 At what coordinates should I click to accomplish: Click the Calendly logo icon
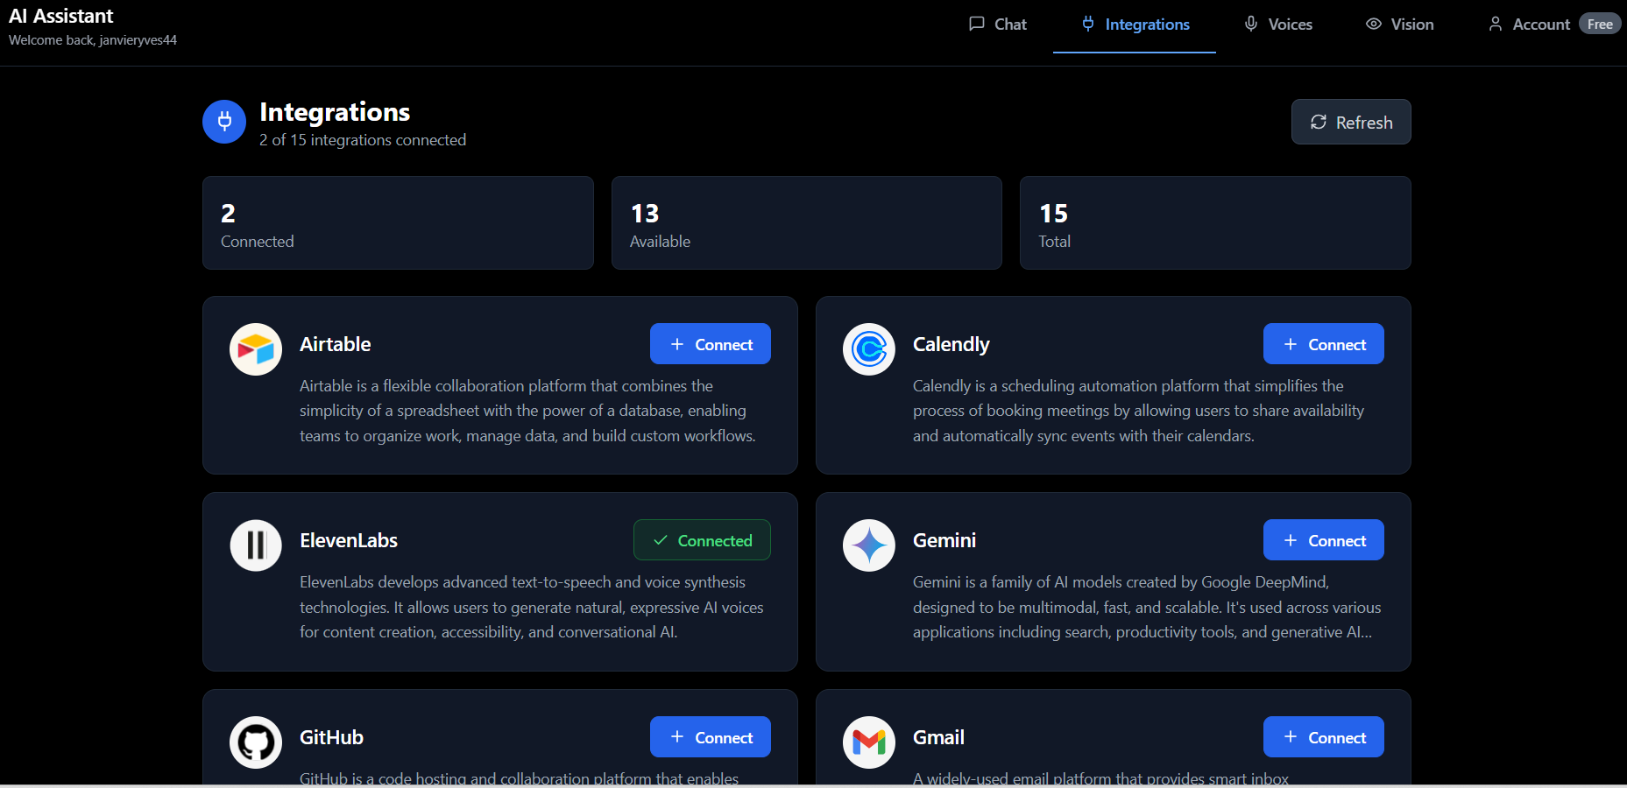point(869,349)
